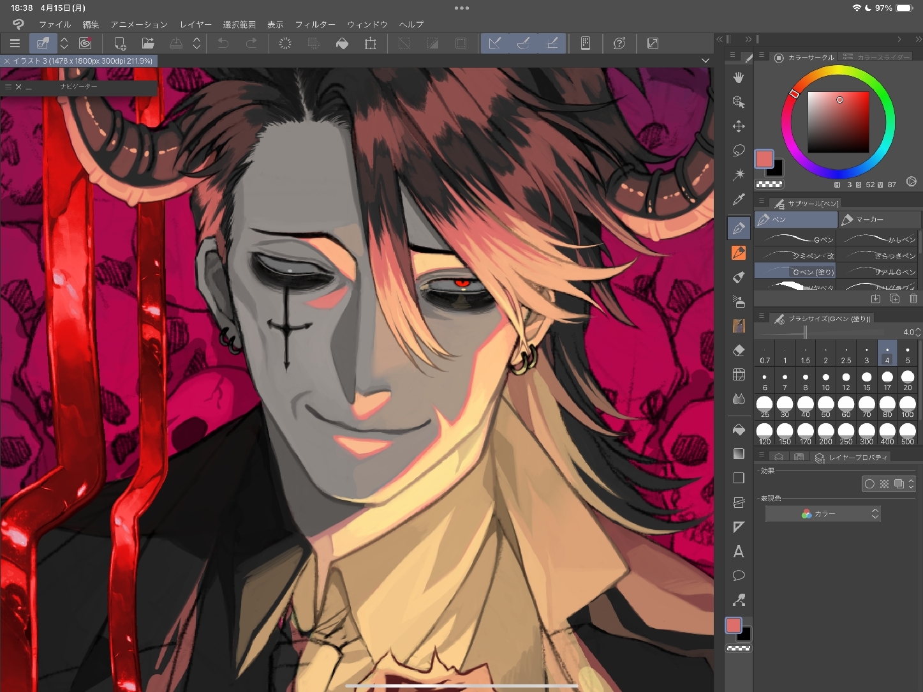The width and height of the screenshot is (923, 692).
Task: Open the 表現色 カラー dropdown
Action: pos(823,514)
